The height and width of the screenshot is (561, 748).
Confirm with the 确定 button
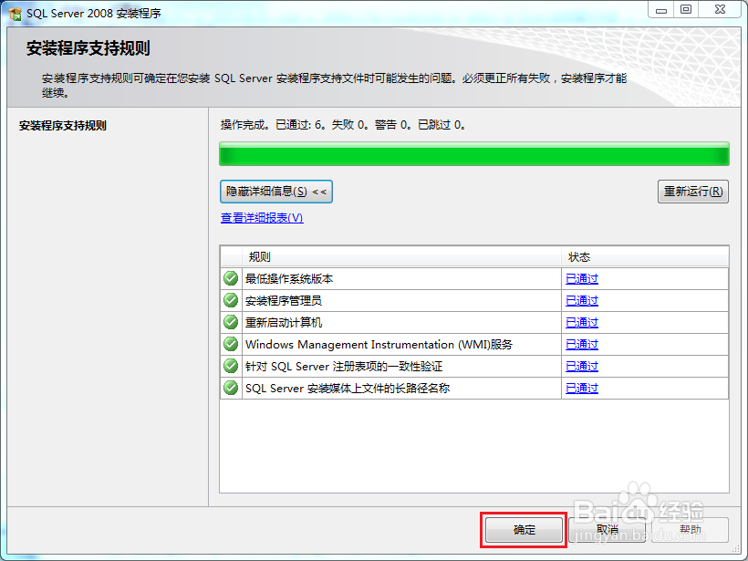pyautogui.click(x=523, y=530)
